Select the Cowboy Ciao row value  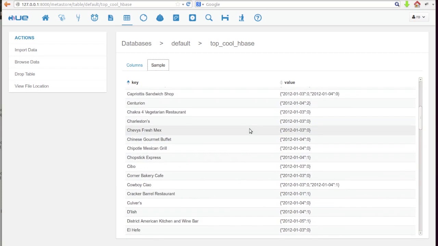pos(310,185)
